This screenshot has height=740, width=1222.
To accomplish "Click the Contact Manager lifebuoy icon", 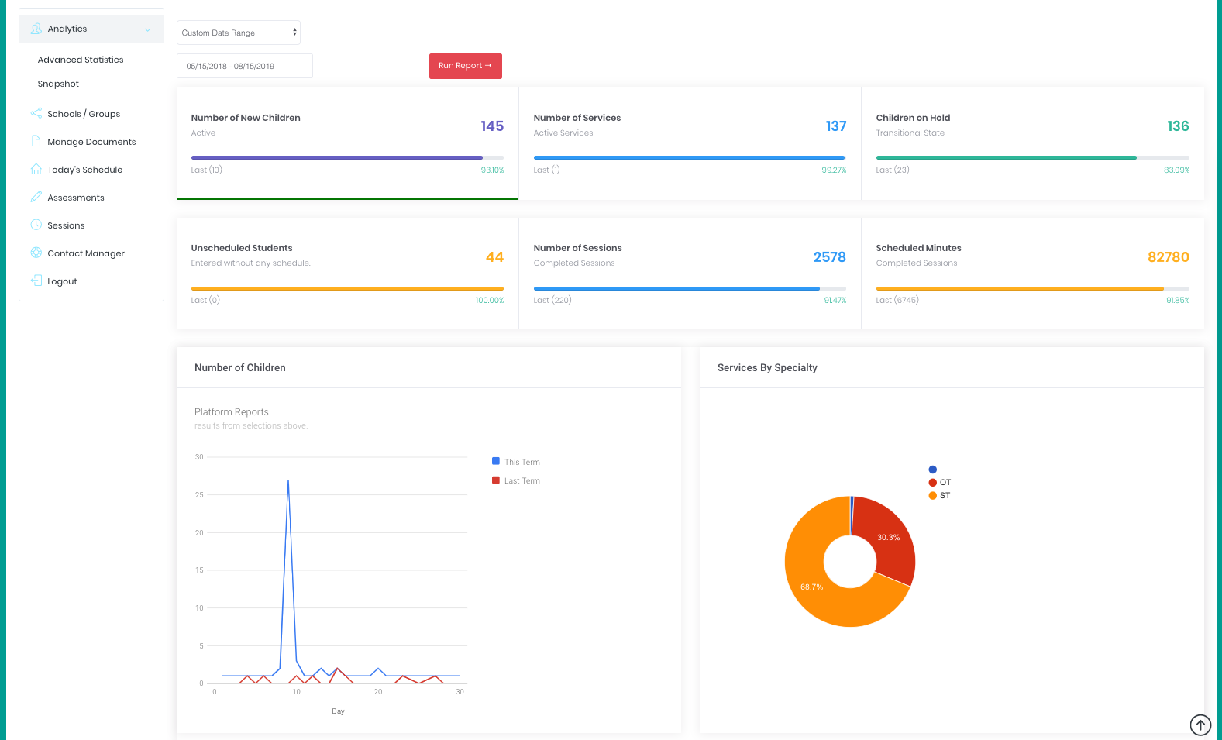I will pos(36,253).
